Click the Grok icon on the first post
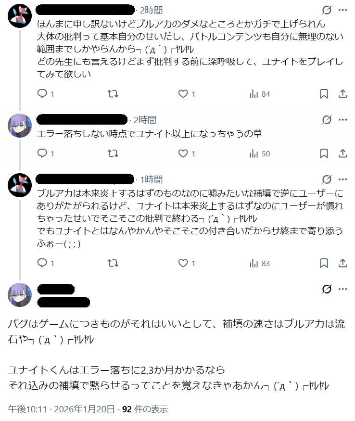Screen dimensions: 355x421 click(327, 10)
